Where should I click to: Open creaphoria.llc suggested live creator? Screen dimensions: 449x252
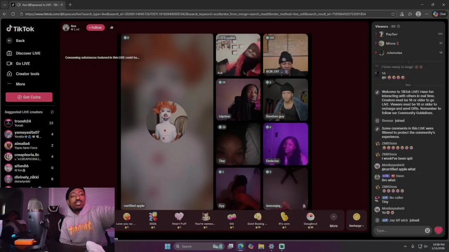29,156
